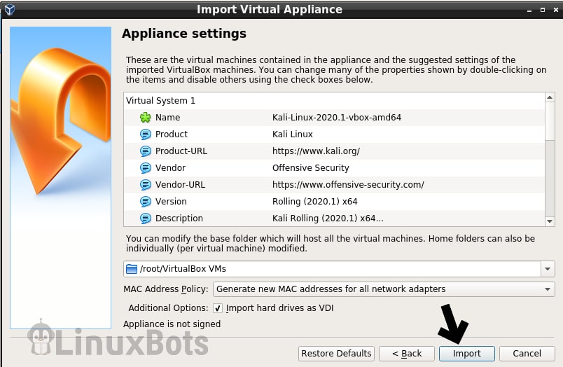563x367 pixels.
Task: Click the Vendor label
Action: pos(170,167)
